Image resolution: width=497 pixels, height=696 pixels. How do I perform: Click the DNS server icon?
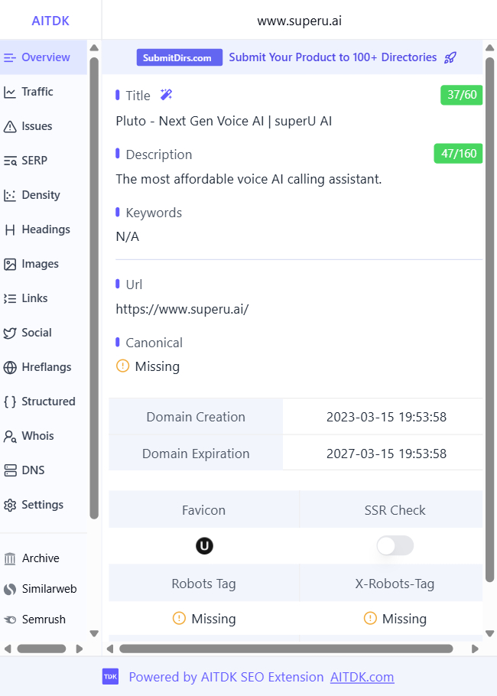pyautogui.click(x=10, y=470)
